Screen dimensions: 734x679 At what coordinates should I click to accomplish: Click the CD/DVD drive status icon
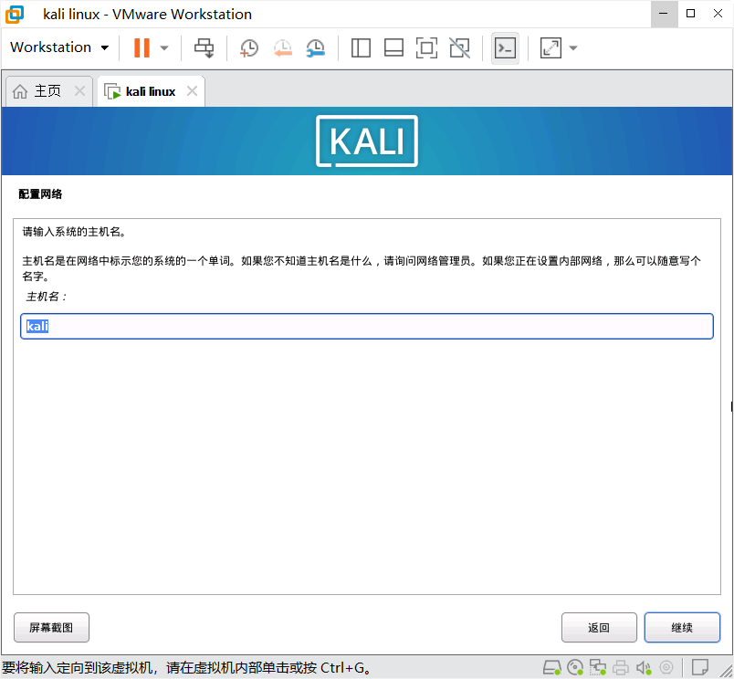point(575,667)
